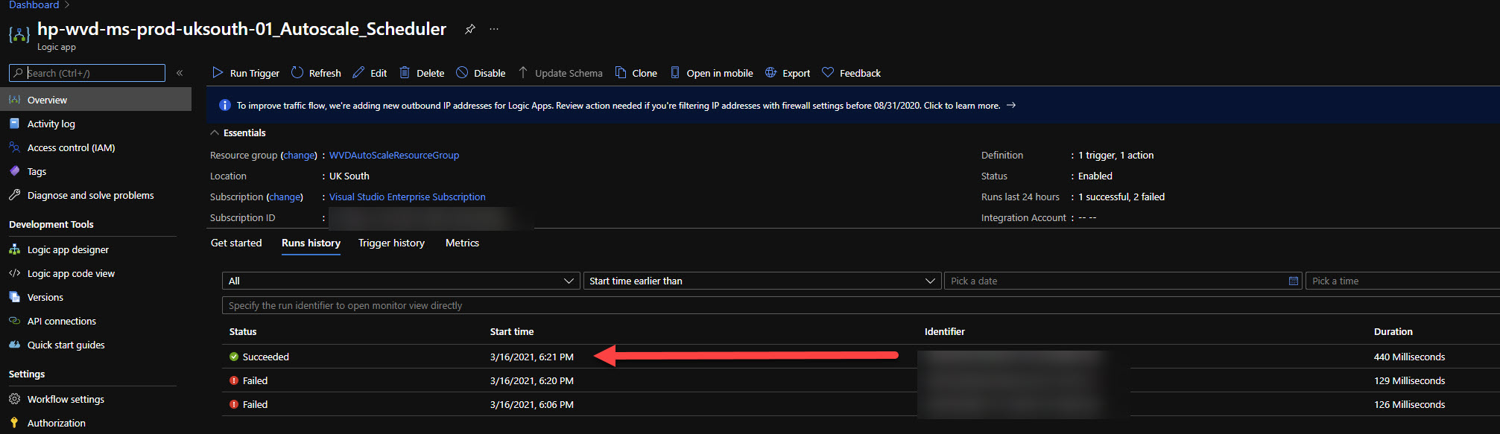Collapse the sidebar with double chevron
The height and width of the screenshot is (434, 1500).
click(x=180, y=73)
